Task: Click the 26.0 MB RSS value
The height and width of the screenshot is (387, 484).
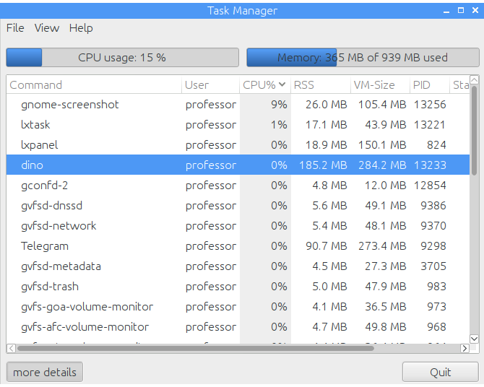Action: [x=327, y=105]
